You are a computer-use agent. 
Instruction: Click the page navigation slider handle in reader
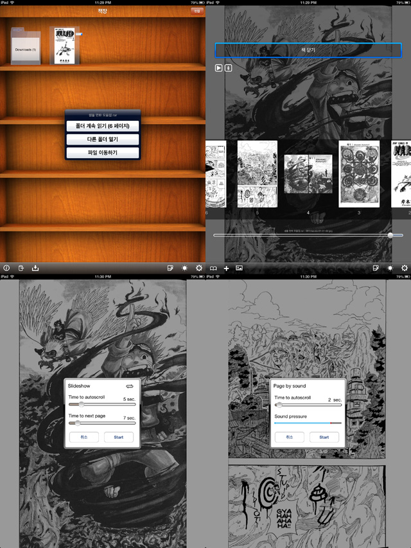coord(390,236)
